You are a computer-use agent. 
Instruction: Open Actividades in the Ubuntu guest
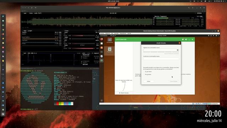pos(104,36)
